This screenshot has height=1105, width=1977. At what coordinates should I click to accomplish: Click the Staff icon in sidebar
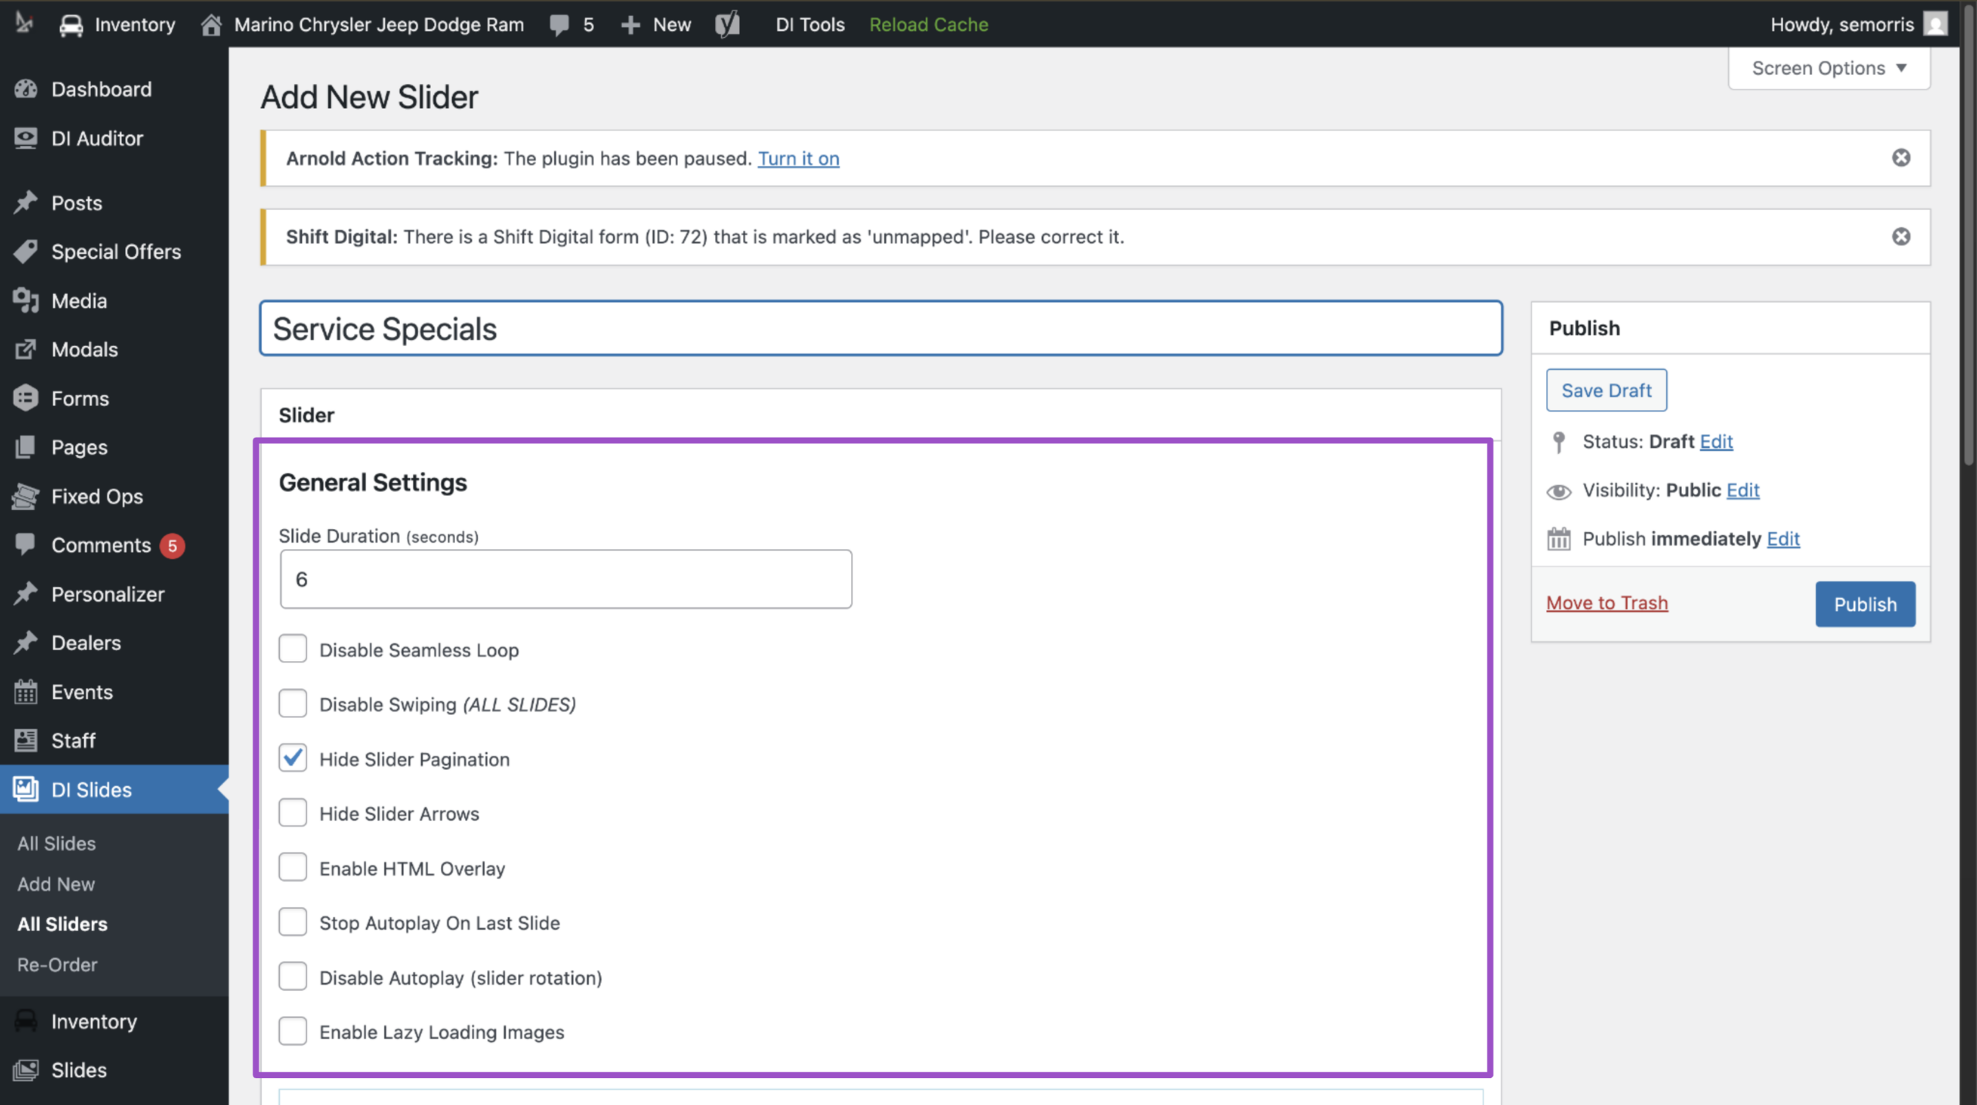25,740
